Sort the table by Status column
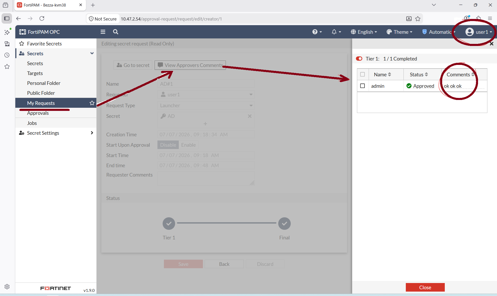Screen dimensions: 497x296 (x=419, y=75)
